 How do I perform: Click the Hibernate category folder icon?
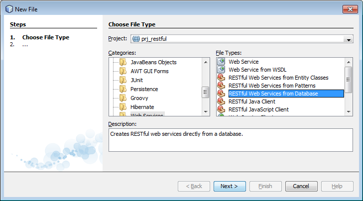pyautogui.click(x=123, y=107)
